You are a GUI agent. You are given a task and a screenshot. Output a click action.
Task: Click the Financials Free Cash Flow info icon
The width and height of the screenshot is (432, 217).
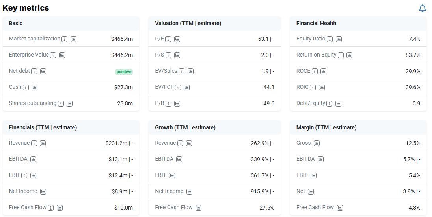click(51, 208)
